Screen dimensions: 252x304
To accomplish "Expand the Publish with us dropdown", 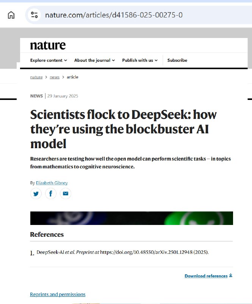I will coord(140,60).
